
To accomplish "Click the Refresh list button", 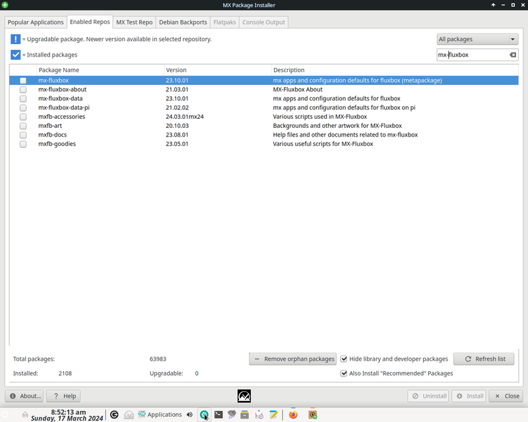I will (484, 359).
